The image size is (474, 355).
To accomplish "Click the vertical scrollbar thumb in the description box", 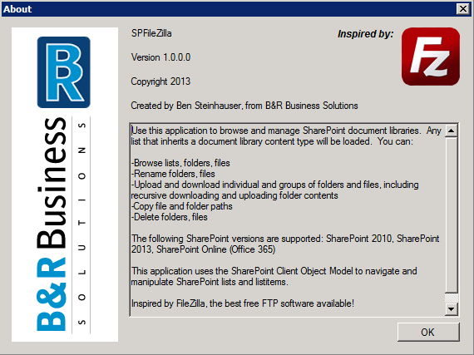I will coord(451,214).
